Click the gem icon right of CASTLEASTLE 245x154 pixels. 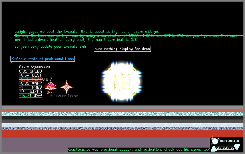point(237,147)
